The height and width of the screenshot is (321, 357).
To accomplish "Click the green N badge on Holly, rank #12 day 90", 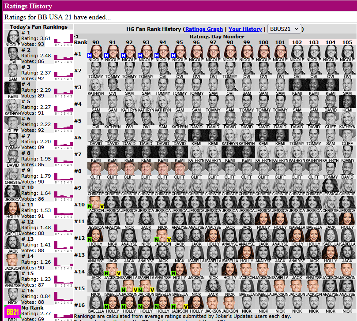I will [90, 239].
